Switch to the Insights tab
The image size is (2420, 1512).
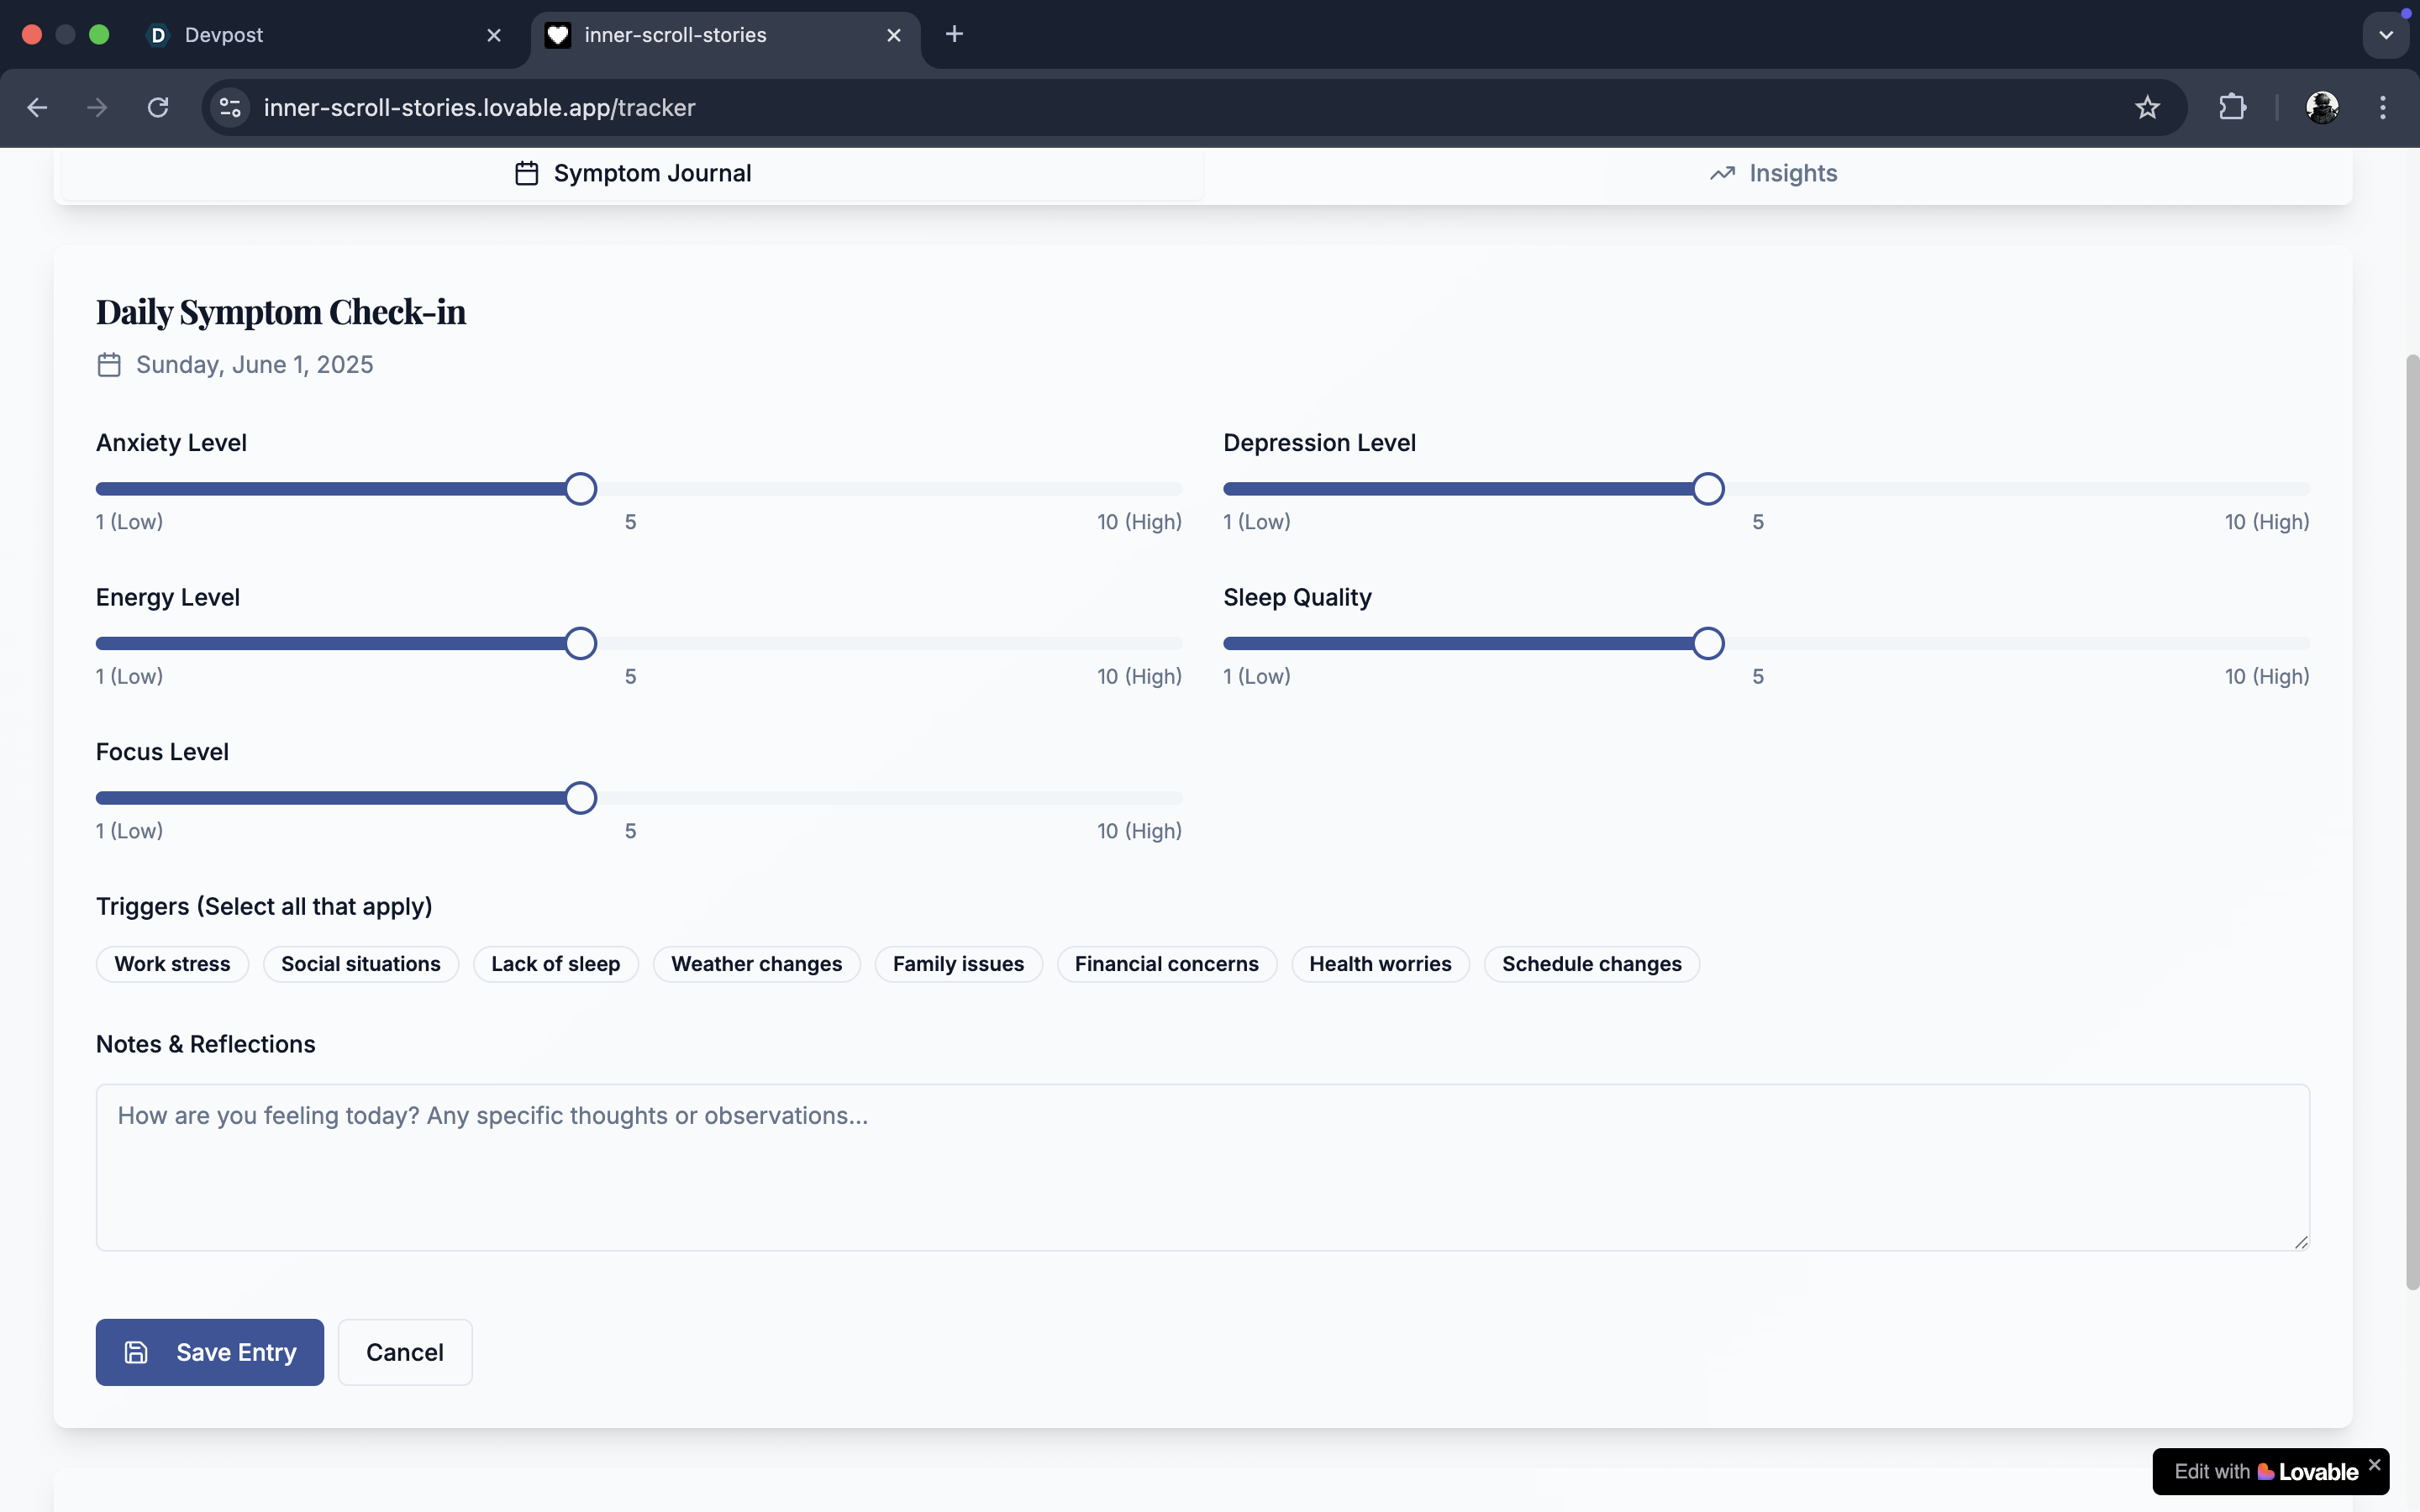point(1773,173)
